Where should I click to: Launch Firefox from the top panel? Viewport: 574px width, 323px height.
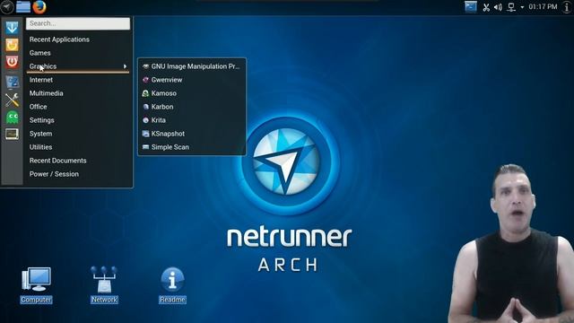pyautogui.click(x=39, y=6)
